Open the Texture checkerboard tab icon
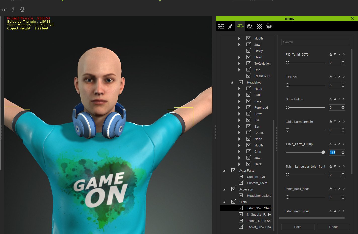Viewport: 358px width, 234px height. (x=260, y=26)
